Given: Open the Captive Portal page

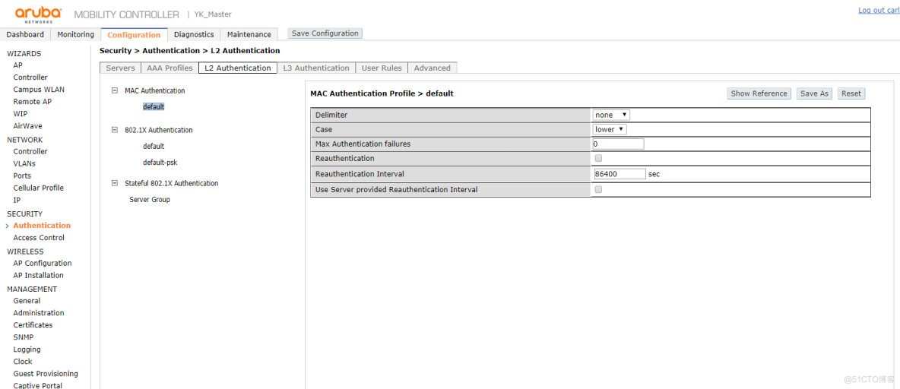Looking at the screenshot, I should 38,385.
